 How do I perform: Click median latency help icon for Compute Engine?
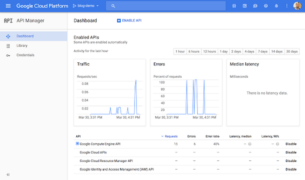(x=250, y=144)
